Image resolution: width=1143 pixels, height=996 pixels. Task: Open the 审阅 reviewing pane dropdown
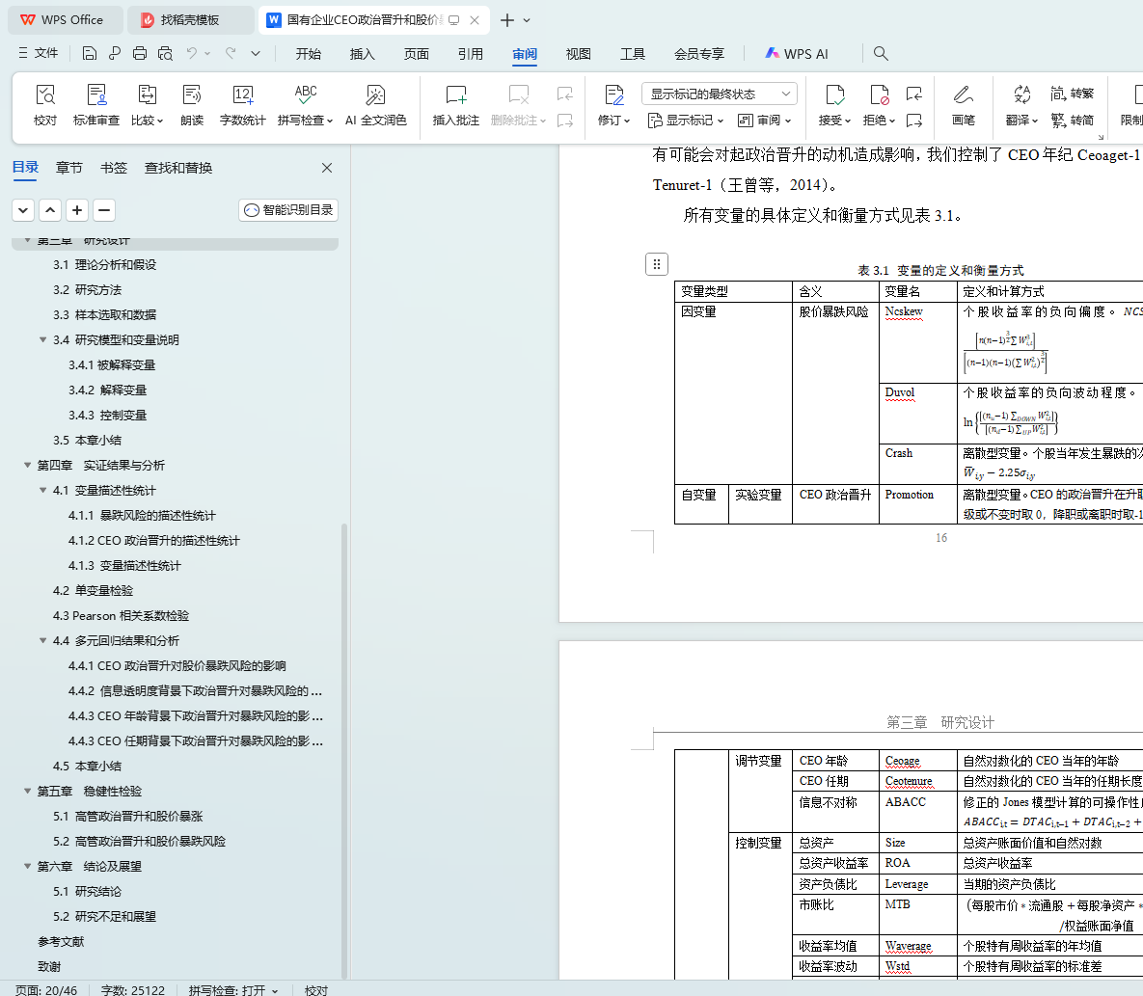point(764,121)
